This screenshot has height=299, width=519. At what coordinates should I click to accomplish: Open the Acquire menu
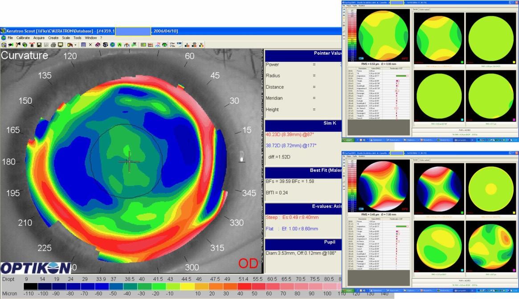(39, 38)
